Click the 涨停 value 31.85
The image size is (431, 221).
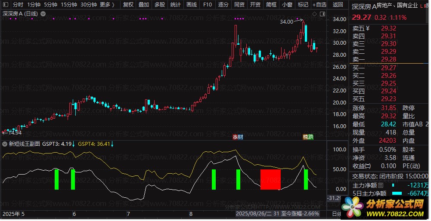point(389,108)
